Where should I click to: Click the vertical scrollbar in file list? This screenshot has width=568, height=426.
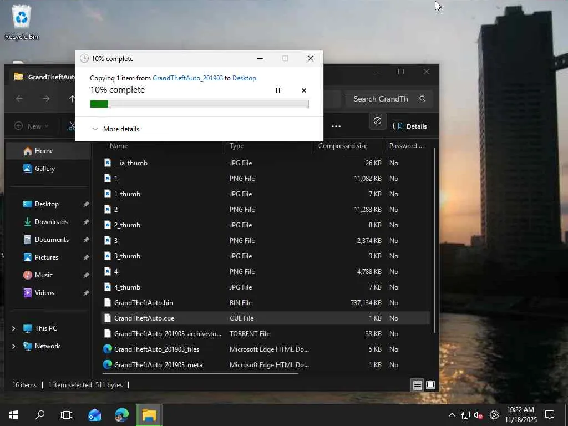(435, 241)
